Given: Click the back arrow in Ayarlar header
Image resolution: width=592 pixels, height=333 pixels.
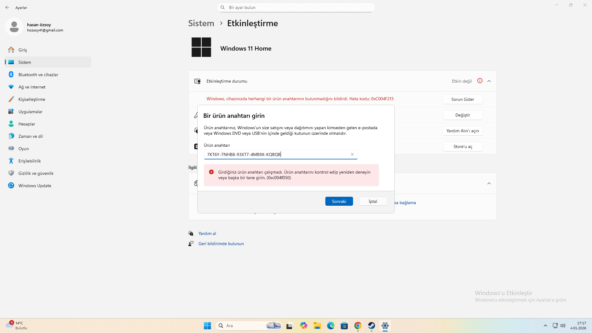Looking at the screenshot, I should point(7,7).
